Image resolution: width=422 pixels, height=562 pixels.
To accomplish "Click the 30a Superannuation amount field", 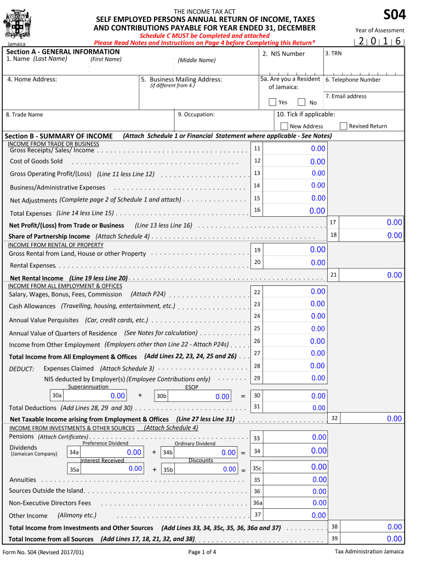I will (95, 396).
